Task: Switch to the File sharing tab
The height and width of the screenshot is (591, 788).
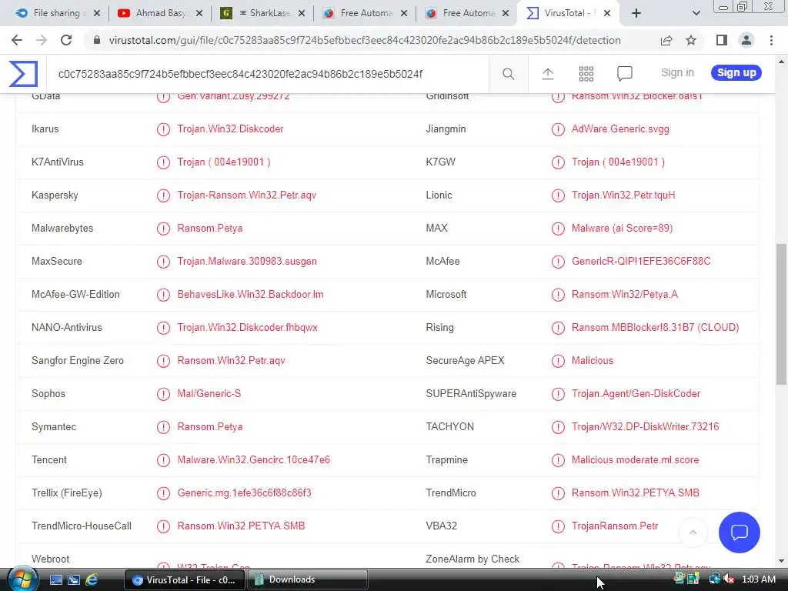Action: click(x=56, y=13)
